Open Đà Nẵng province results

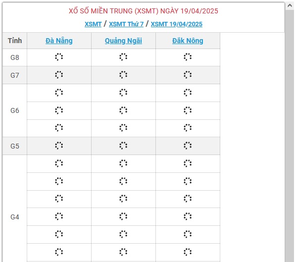click(x=59, y=41)
